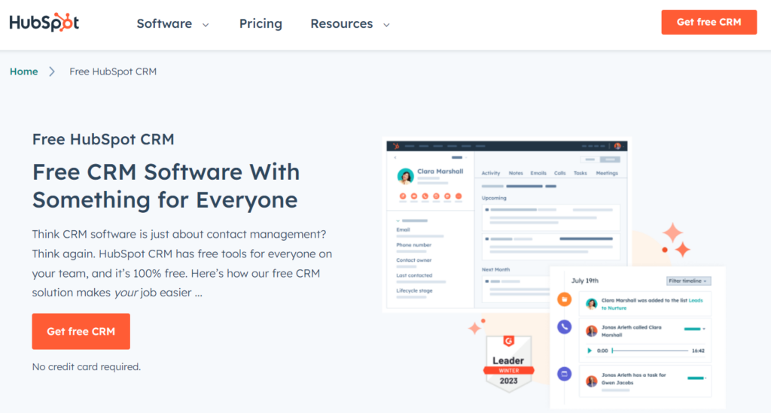Click Clara Marshall's profile avatar
Viewport: 771px width, 413px height.
click(405, 175)
